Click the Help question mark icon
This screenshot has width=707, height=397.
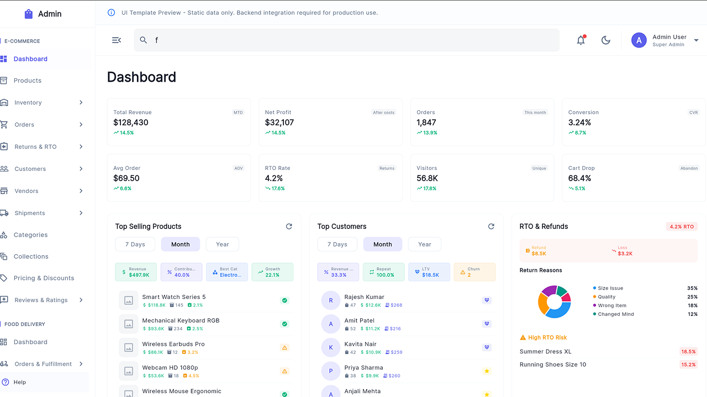click(x=5, y=382)
